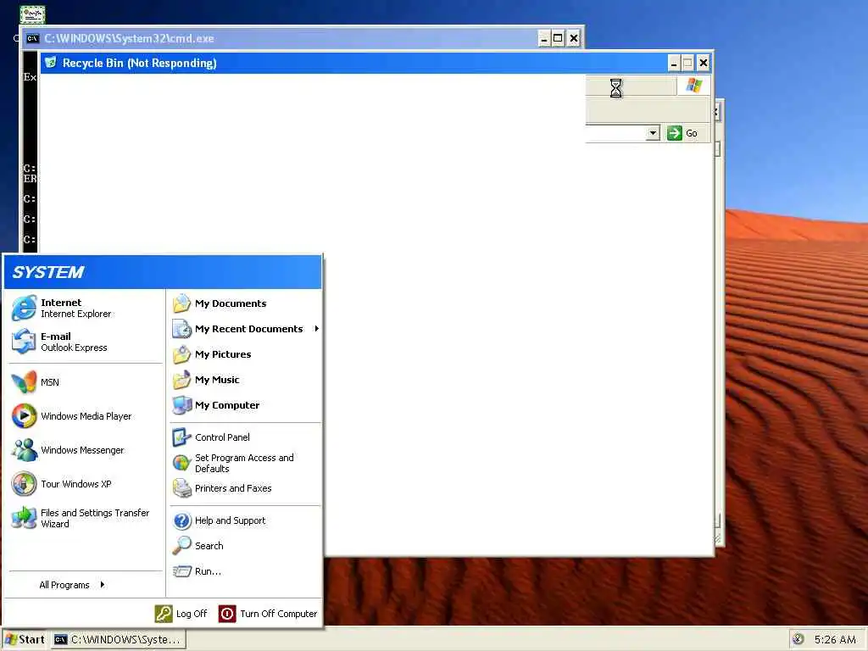
Task: Open Help and Support
Action: coord(245,520)
